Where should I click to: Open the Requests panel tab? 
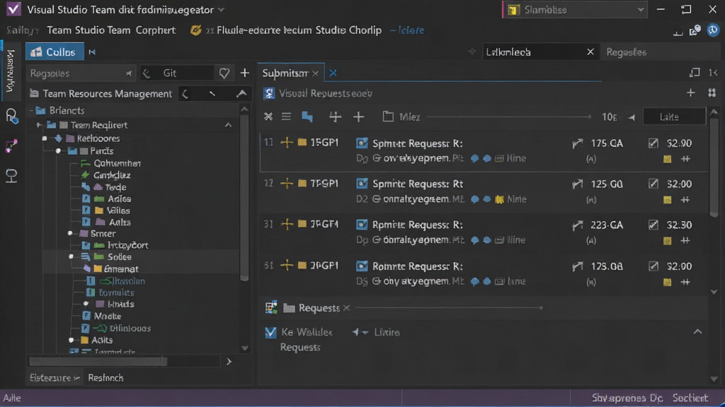[319, 308]
